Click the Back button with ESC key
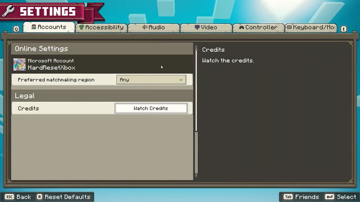Screen dimensions: 360x202 point(18,197)
